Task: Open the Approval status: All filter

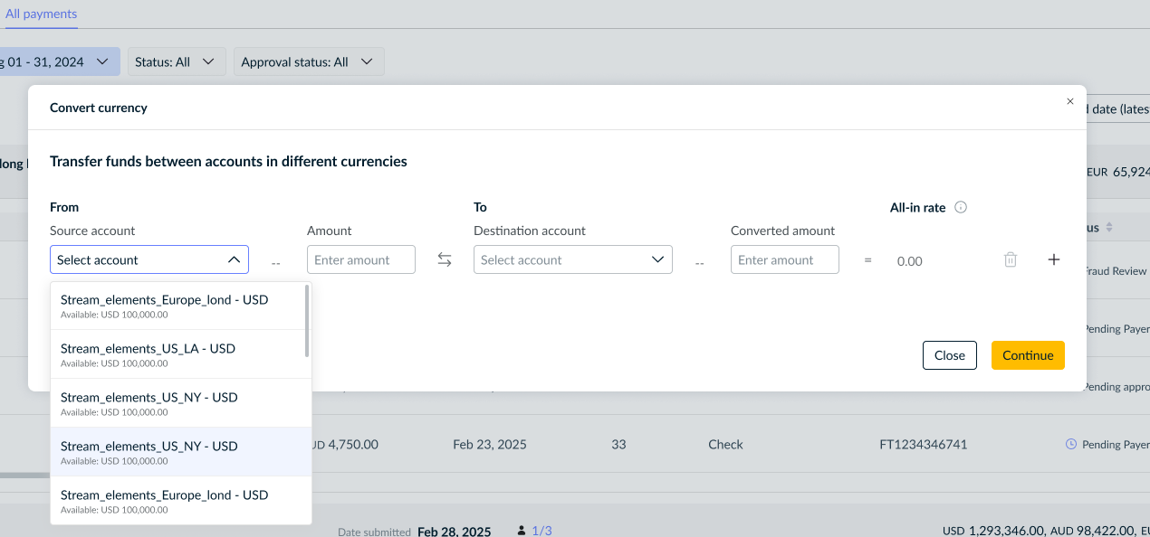Action: [x=309, y=61]
